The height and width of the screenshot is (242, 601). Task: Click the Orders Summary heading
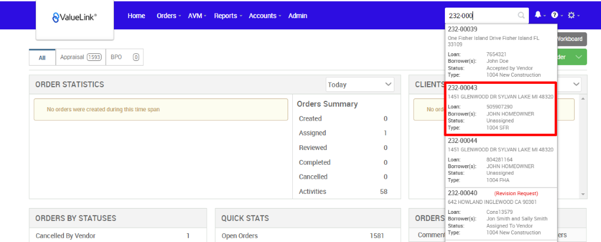327,104
